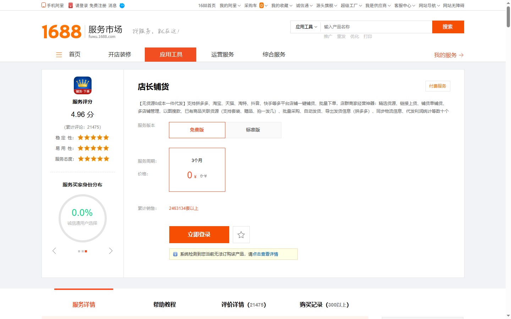Click the 我的服务 link
Image resolution: width=511 pixels, height=319 pixels.
445,55
